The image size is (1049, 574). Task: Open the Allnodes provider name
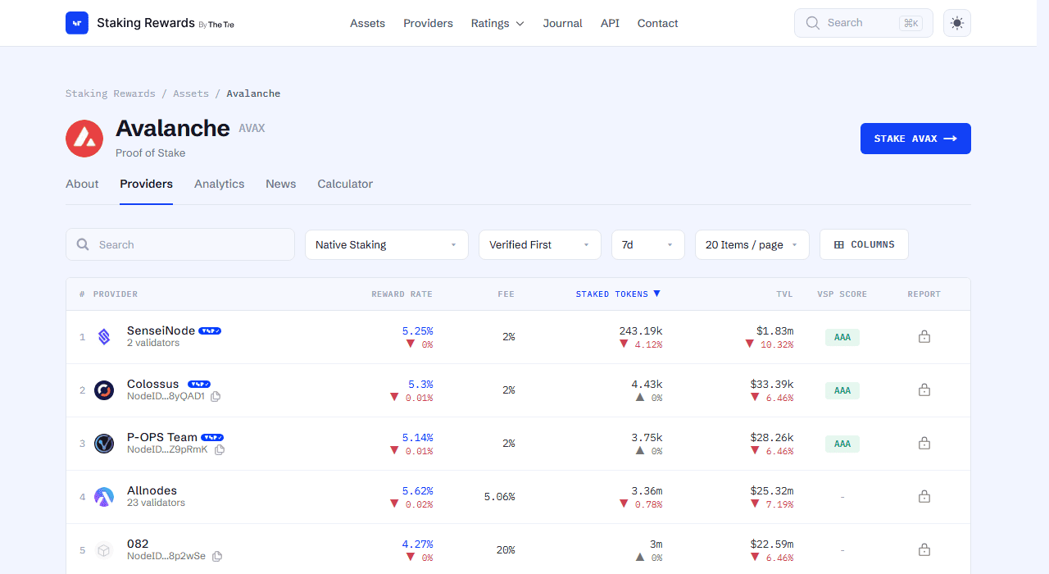pos(152,490)
